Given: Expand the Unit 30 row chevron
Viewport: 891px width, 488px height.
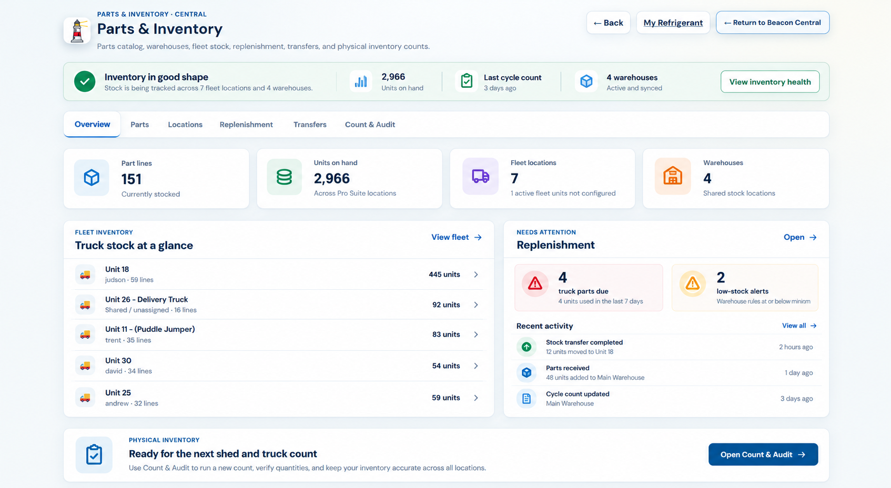Looking at the screenshot, I should (476, 366).
